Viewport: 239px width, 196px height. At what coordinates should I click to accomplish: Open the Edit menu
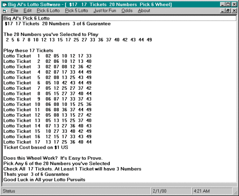pyautogui.click(x=27, y=11)
